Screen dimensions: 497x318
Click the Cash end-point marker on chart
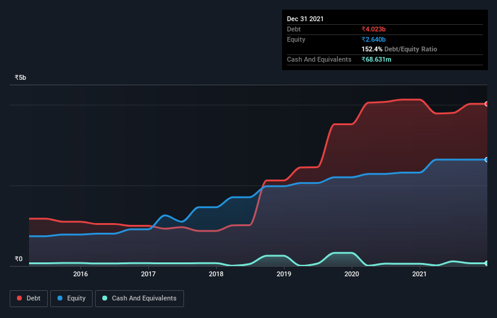[x=487, y=263]
